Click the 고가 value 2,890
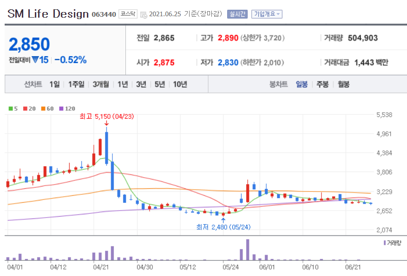Image resolution: width=407 pixels, height=276 pixels. click(x=228, y=38)
